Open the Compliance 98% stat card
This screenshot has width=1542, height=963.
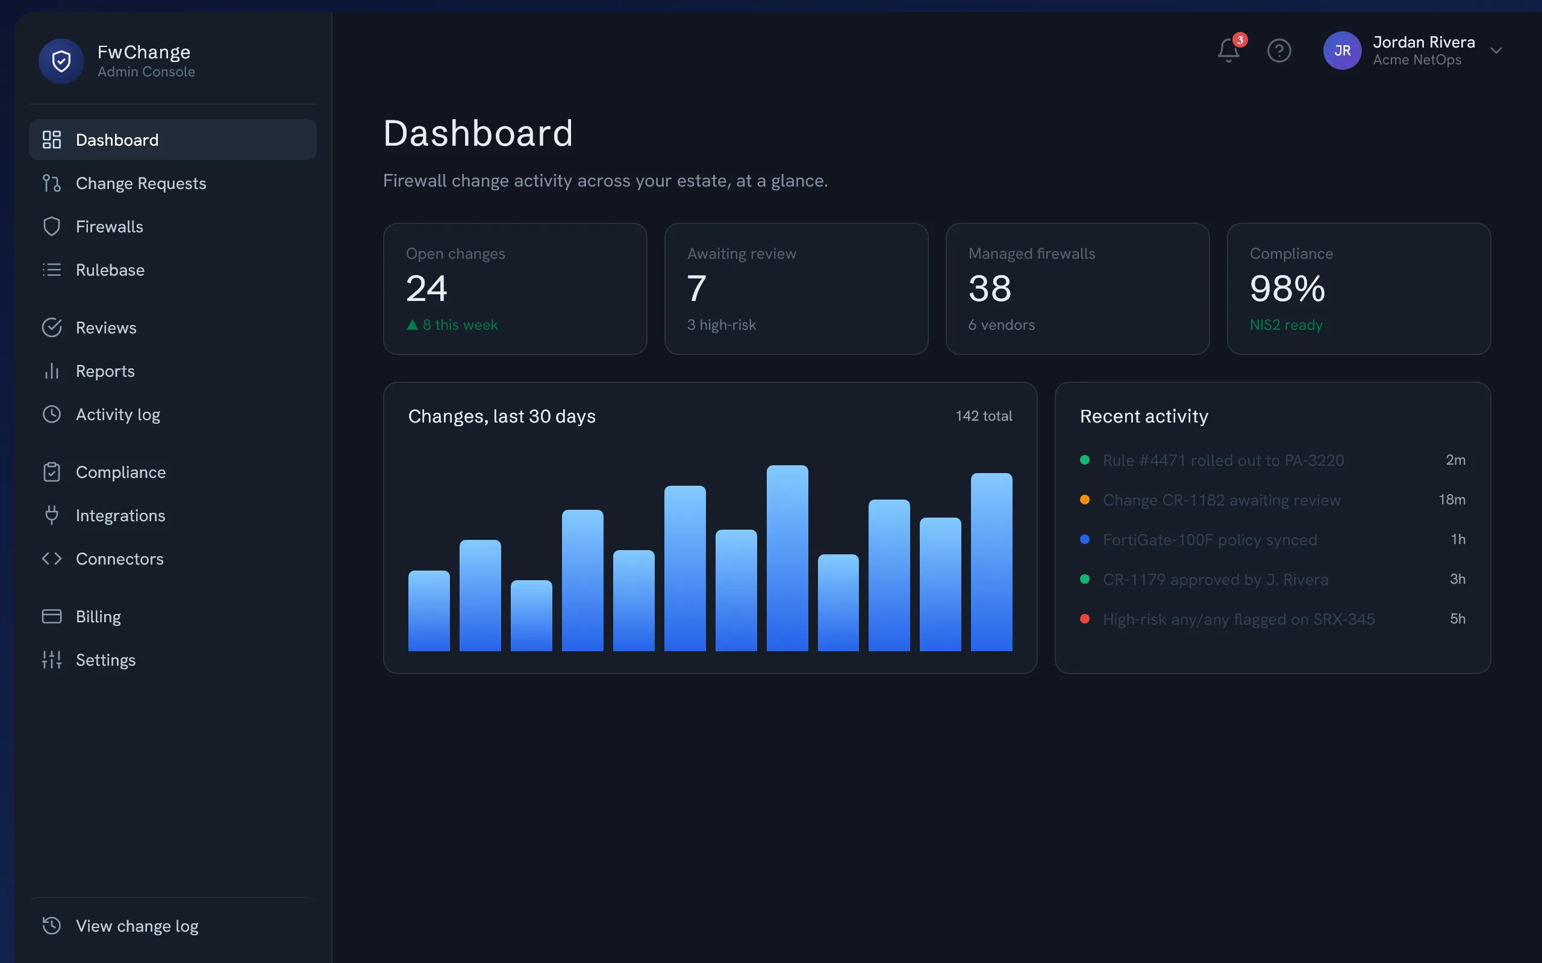[x=1358, y=288]
